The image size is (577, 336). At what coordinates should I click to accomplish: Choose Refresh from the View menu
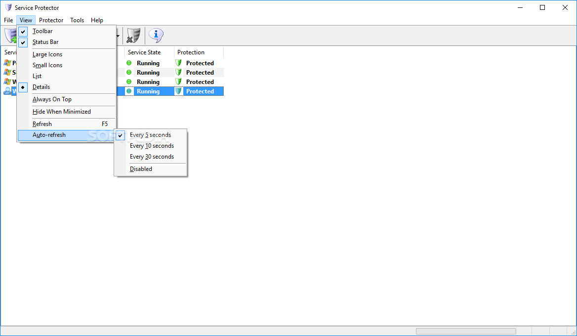tap(66, 124)
